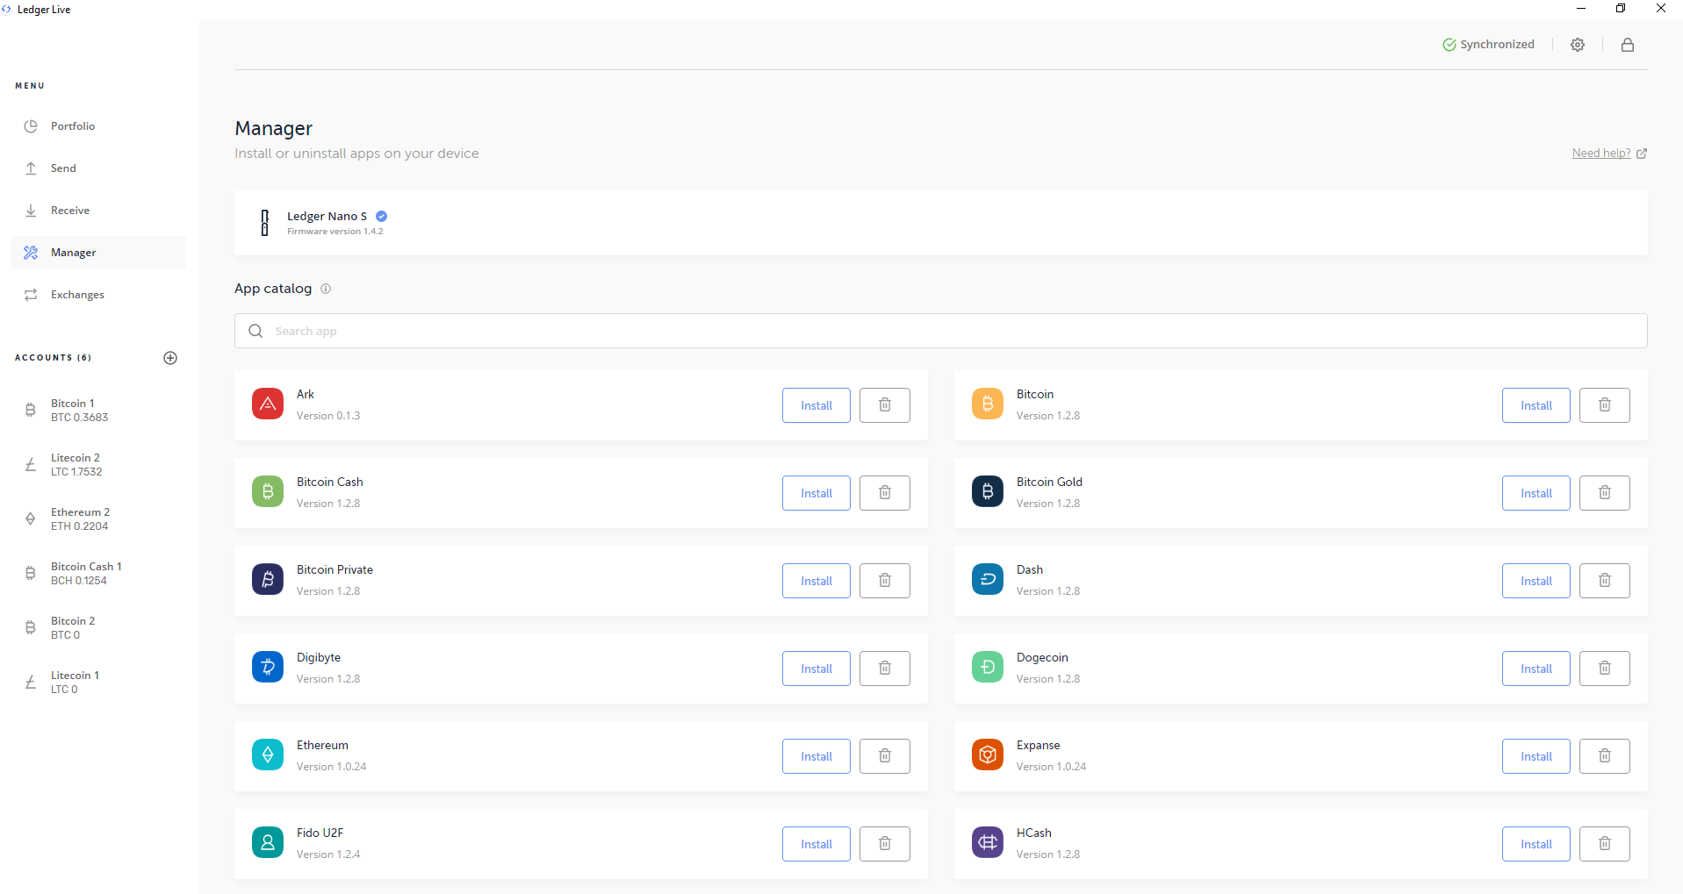Click the Ledger Nano S device icon
Screen dimensions: 1683x894
coord(264,223)
